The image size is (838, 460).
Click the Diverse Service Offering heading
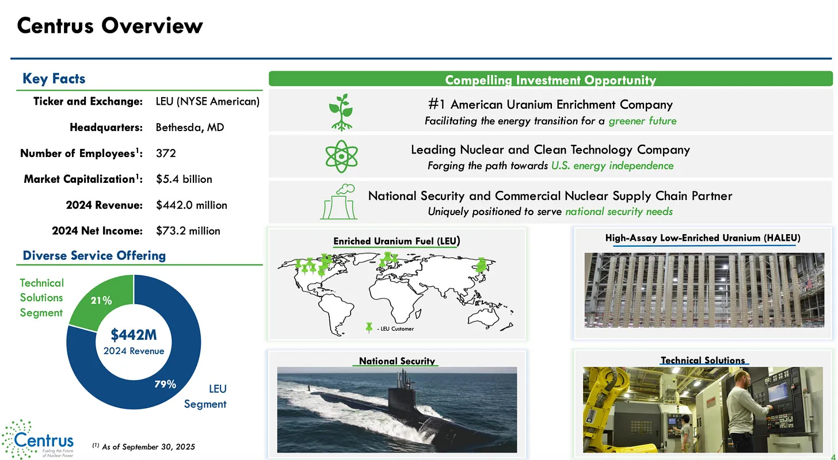click(94, 255)
